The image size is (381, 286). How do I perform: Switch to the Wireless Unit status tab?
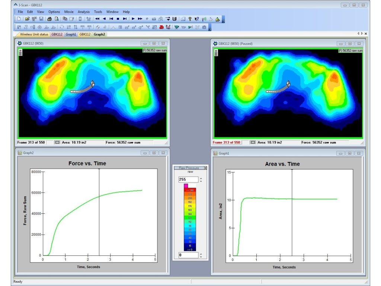pyautogui.click(x=33, y=34)
